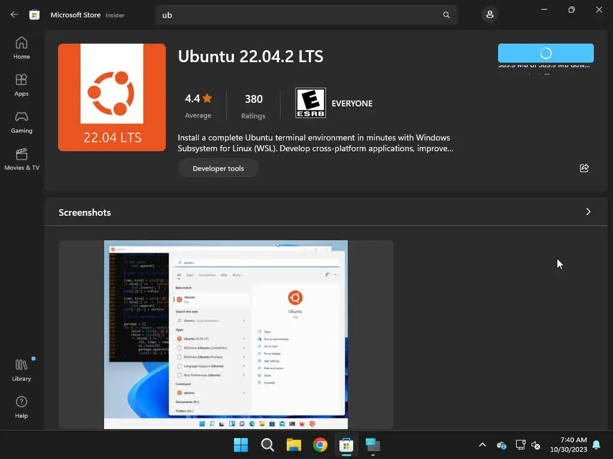The height and width of the screenshot is (459, 613).
Task: Open the Library section
Action: tap(22, 370)
